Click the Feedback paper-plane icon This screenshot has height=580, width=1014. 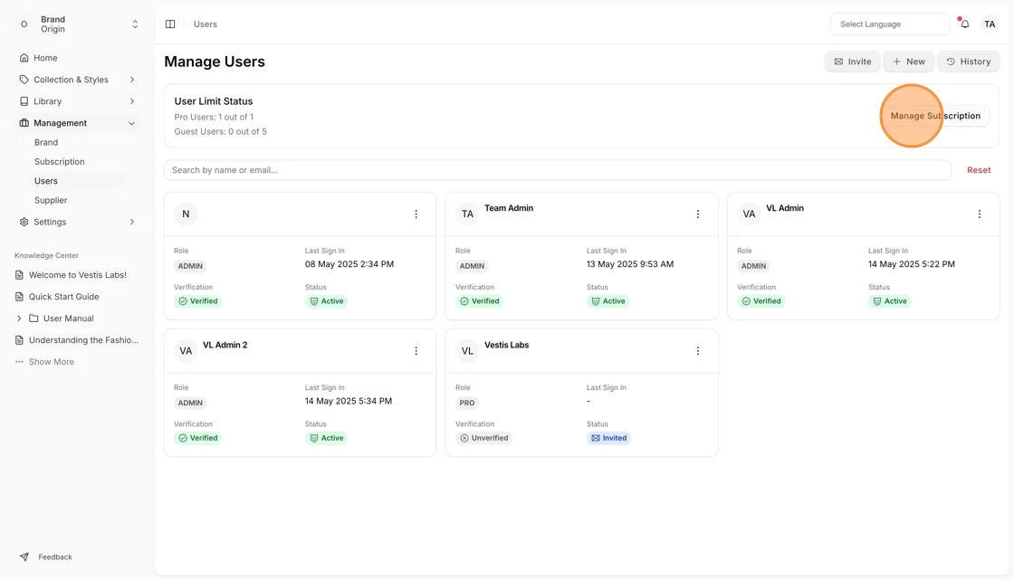click(24, 556)
